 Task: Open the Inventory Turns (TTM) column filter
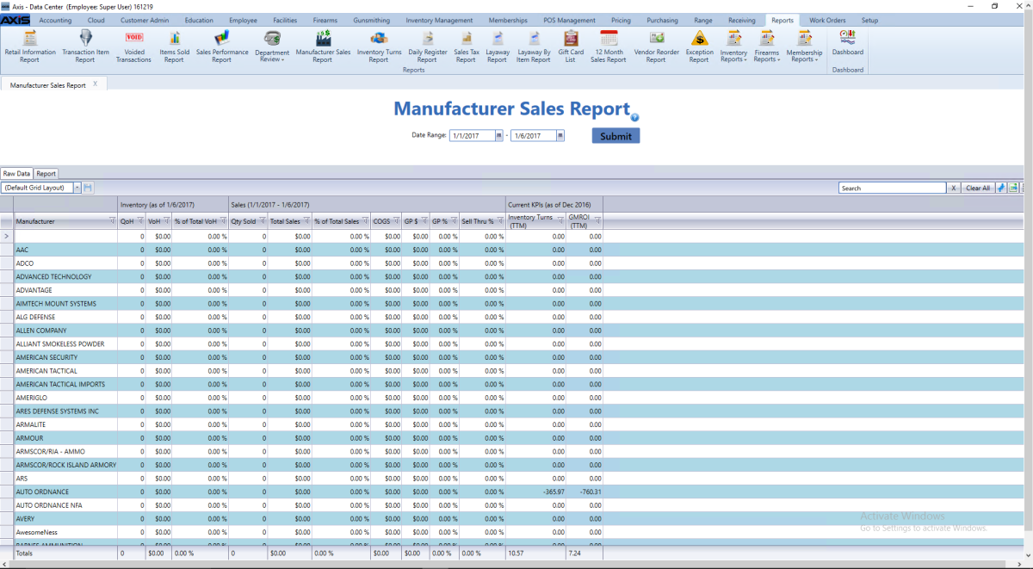560,221
